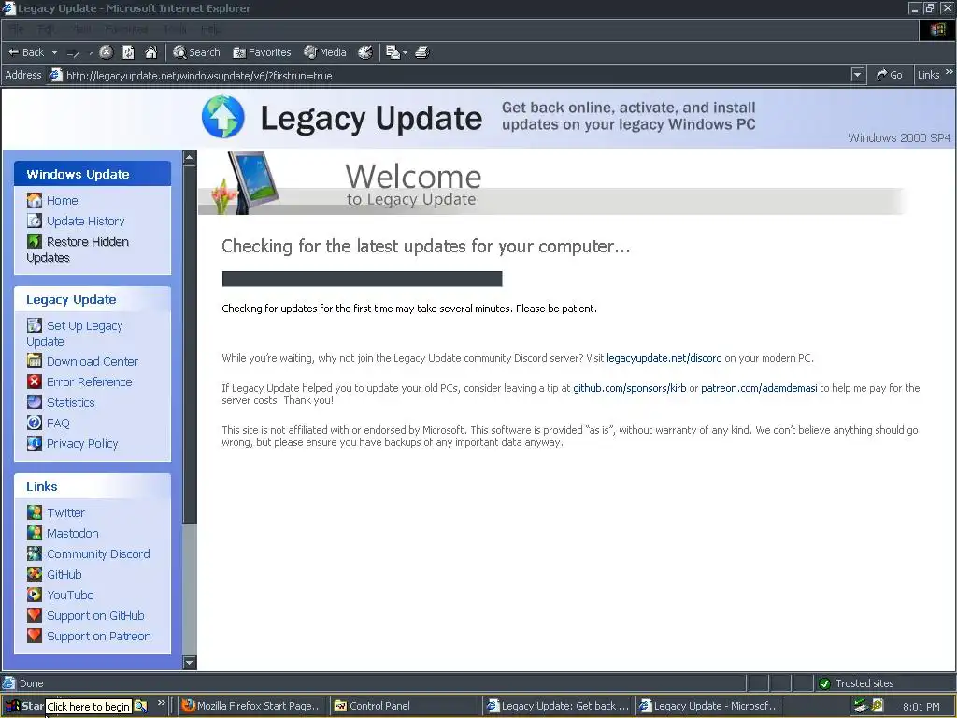Click the FAQ question mark icon
This screenshot has width=957, height=718.
35,423
